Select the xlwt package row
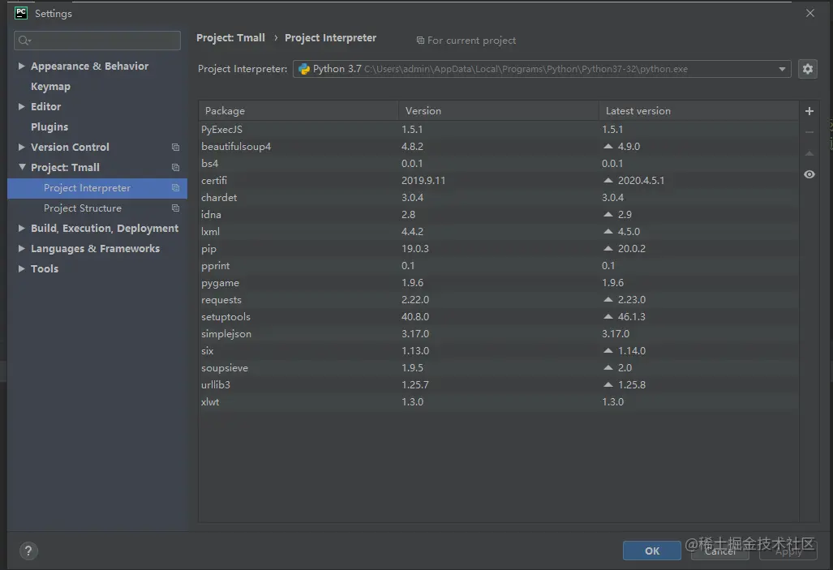Viewport: 833px width, 570px height. pyautogui.click(x=498, y=401)
